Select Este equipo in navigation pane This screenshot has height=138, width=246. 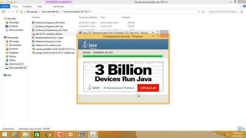point(13,38)
